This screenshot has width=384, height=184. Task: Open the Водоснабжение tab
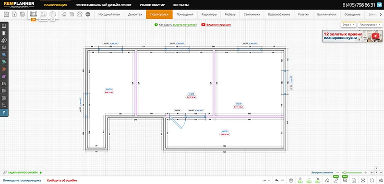click(279, 14)
